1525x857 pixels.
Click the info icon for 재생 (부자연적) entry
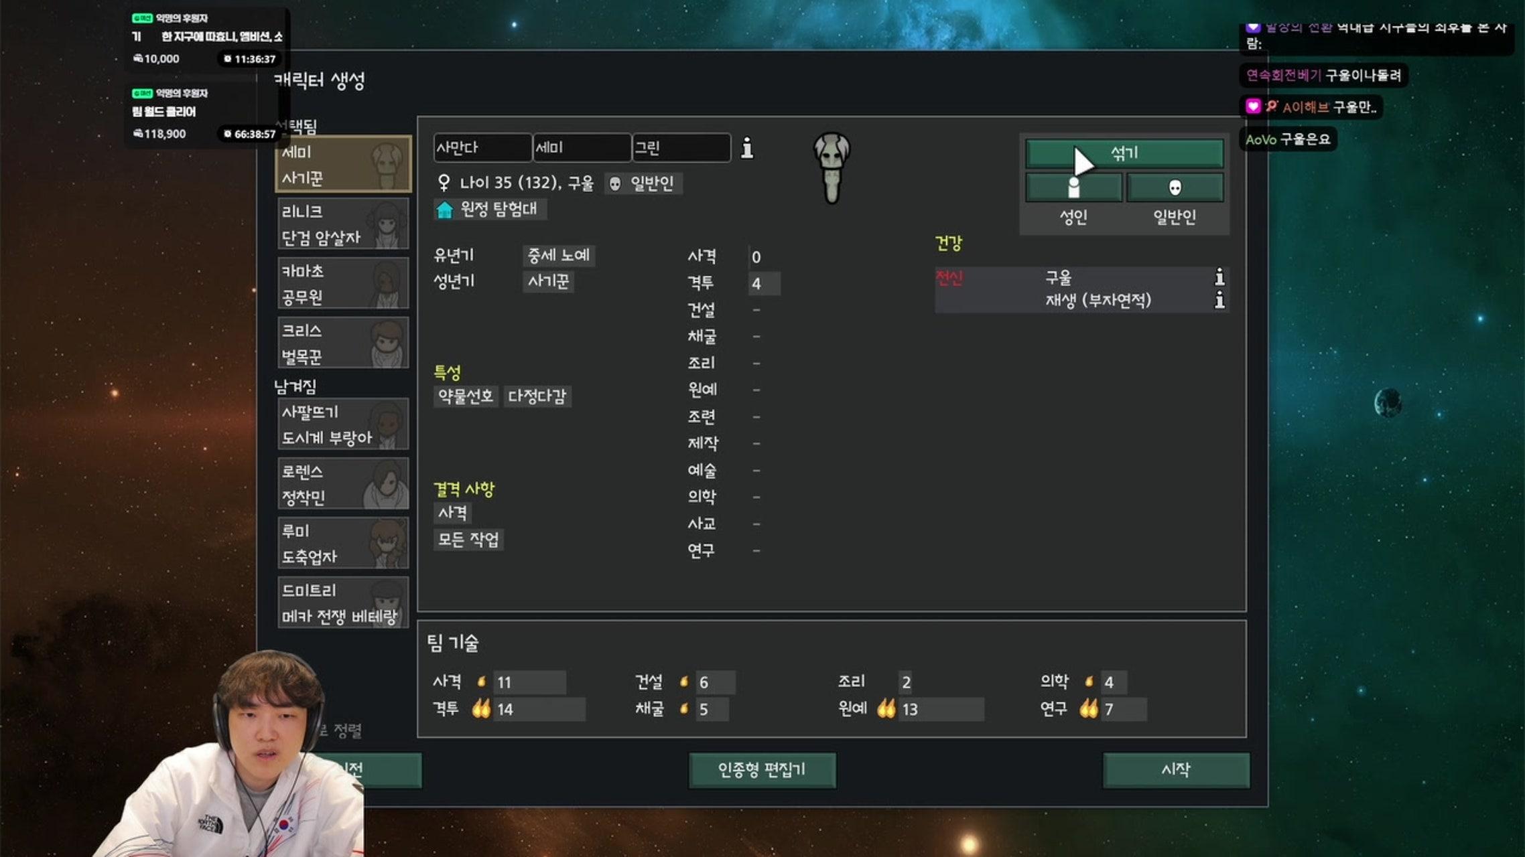pos(1219,299)
